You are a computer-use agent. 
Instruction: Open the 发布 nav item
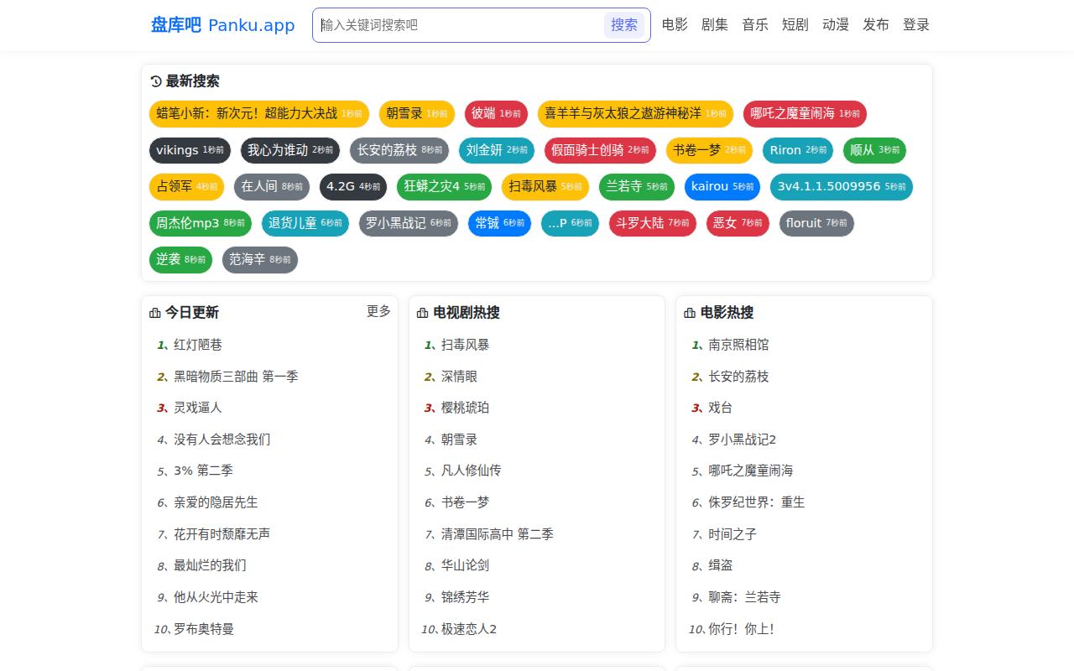click(876, 25)
